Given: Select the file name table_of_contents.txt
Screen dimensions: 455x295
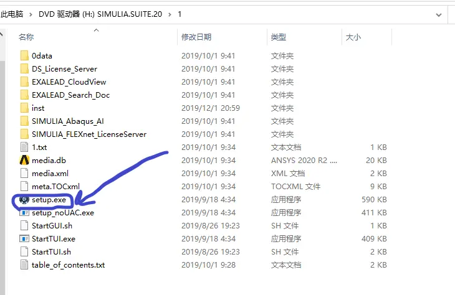Looking at the screenshot, I should point(68,265).
